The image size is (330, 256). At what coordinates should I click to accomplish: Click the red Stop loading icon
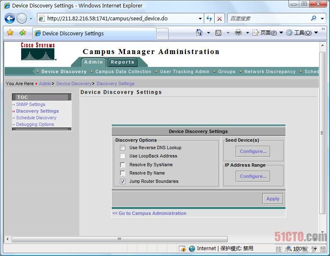[x=220, y=19]
